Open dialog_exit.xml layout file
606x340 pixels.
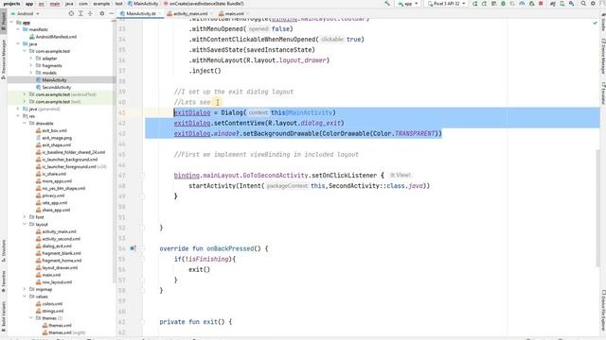54,246
